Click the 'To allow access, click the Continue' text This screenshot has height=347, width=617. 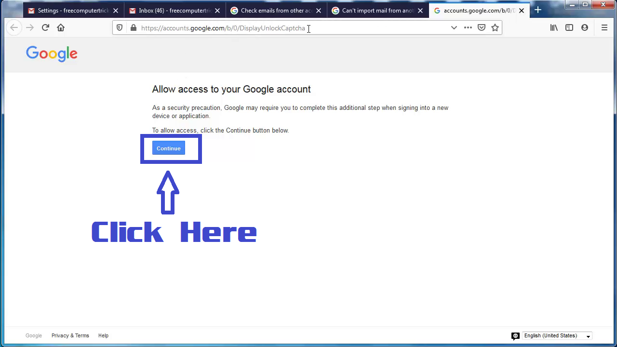pyautogui.click(x=220, y=131)
